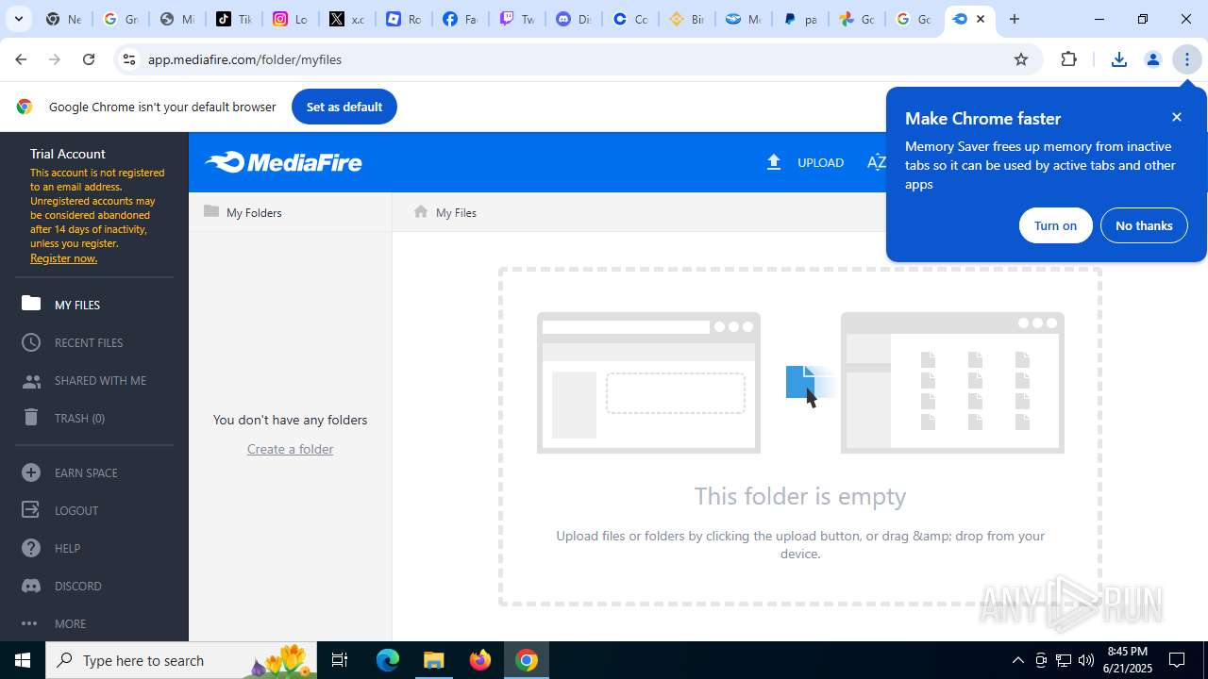This screenshot has height=679, width=1208.
Task: Click the DISCORD icon in sidebar
Action: coord(31,586)
